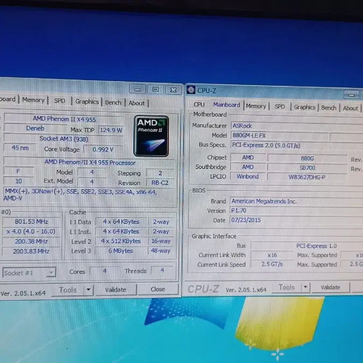The width and height of the screenshot is (363, 363).
Task: Click the Stepping value 2 field
Action: [x=160, y=173]
